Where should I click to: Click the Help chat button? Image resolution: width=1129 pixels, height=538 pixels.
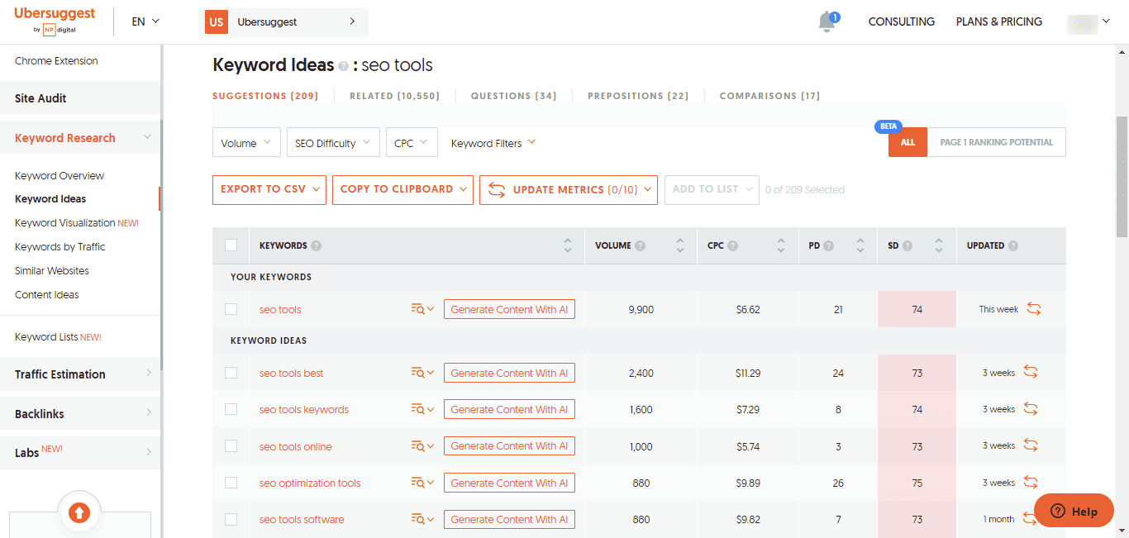tap(1074, 512)
